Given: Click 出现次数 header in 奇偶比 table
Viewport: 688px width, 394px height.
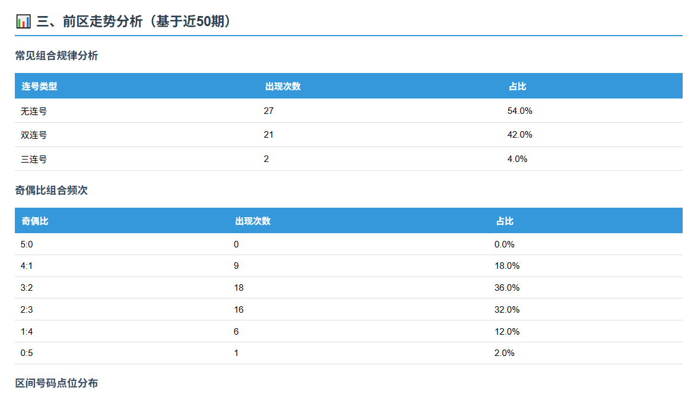Looking at the screenshot, I should point(253,221).
